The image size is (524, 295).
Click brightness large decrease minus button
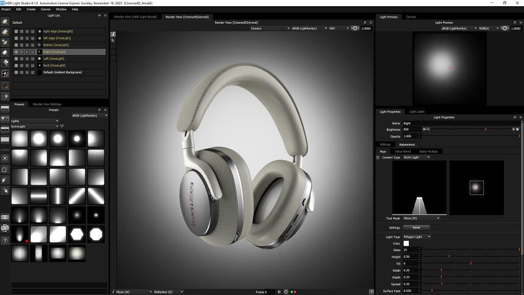(x=425, y=129)
